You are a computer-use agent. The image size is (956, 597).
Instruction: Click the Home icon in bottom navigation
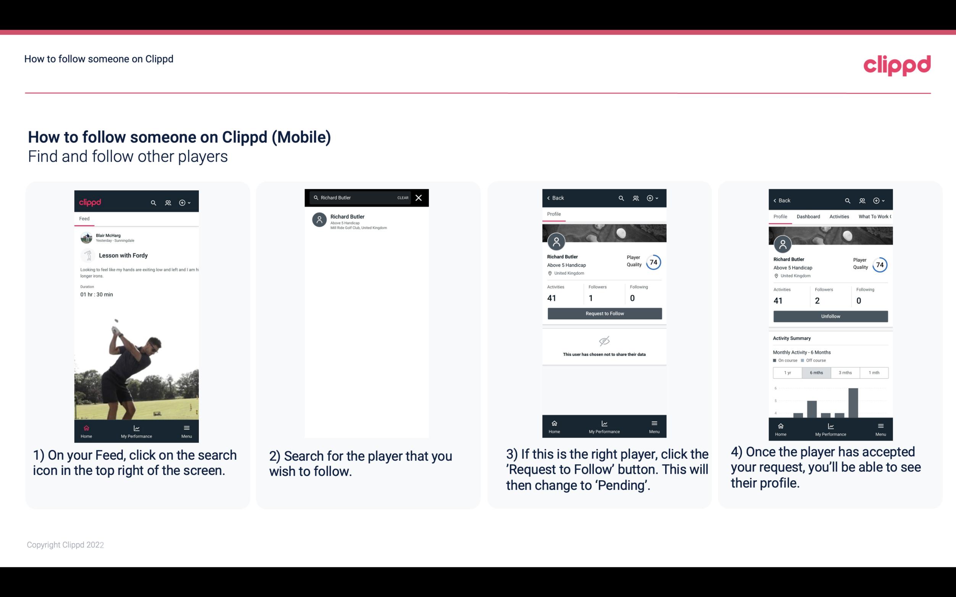pyautogui.click(x=86, y=427)
